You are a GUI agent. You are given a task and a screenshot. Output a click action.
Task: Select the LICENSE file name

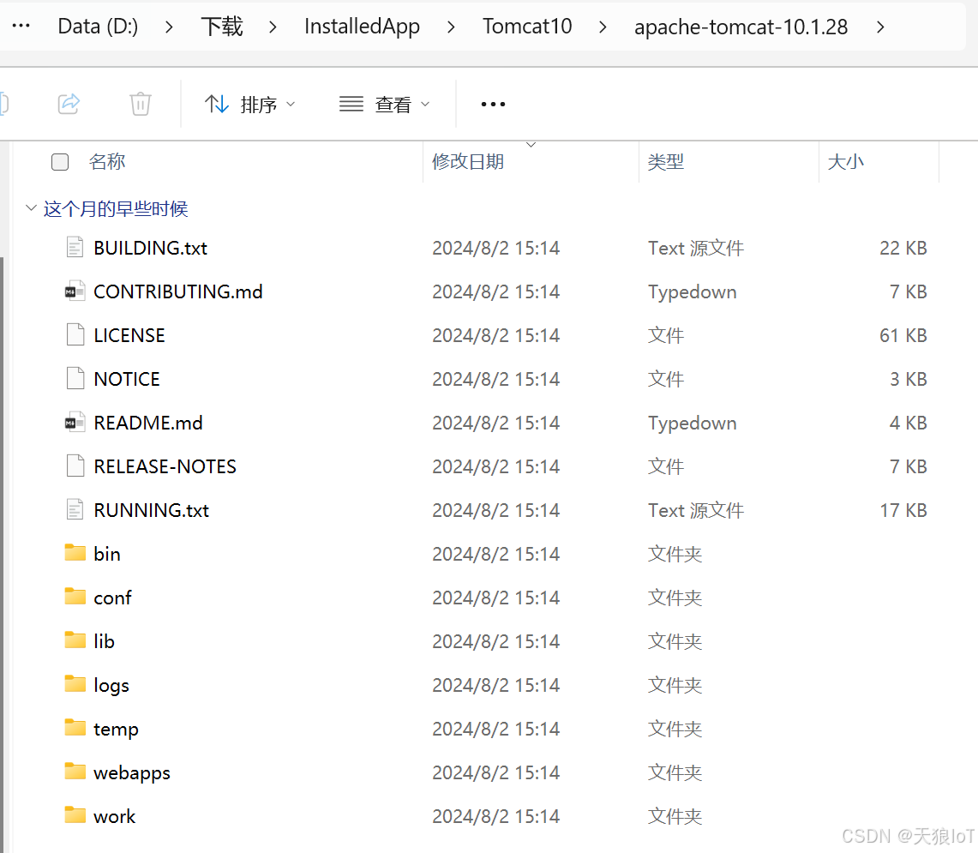(x=129, y=335)
